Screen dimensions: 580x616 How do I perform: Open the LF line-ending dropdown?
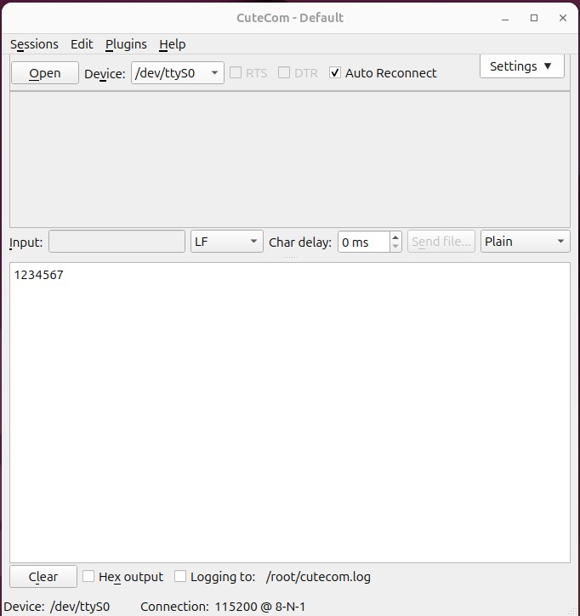(x=226, y=242)
